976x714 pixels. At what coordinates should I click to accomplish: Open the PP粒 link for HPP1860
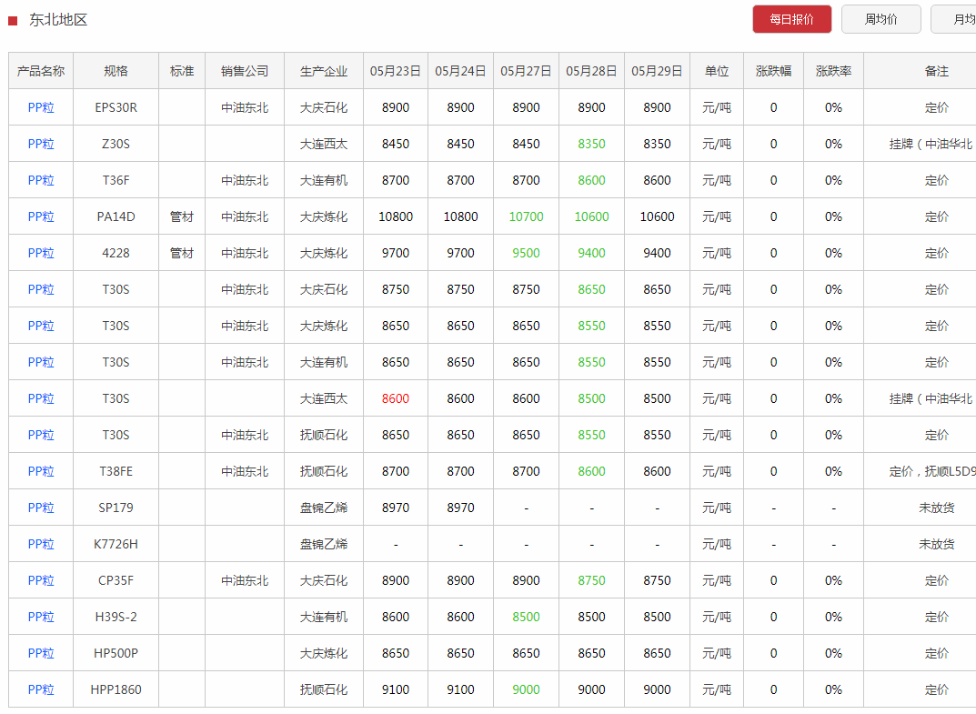41,689
